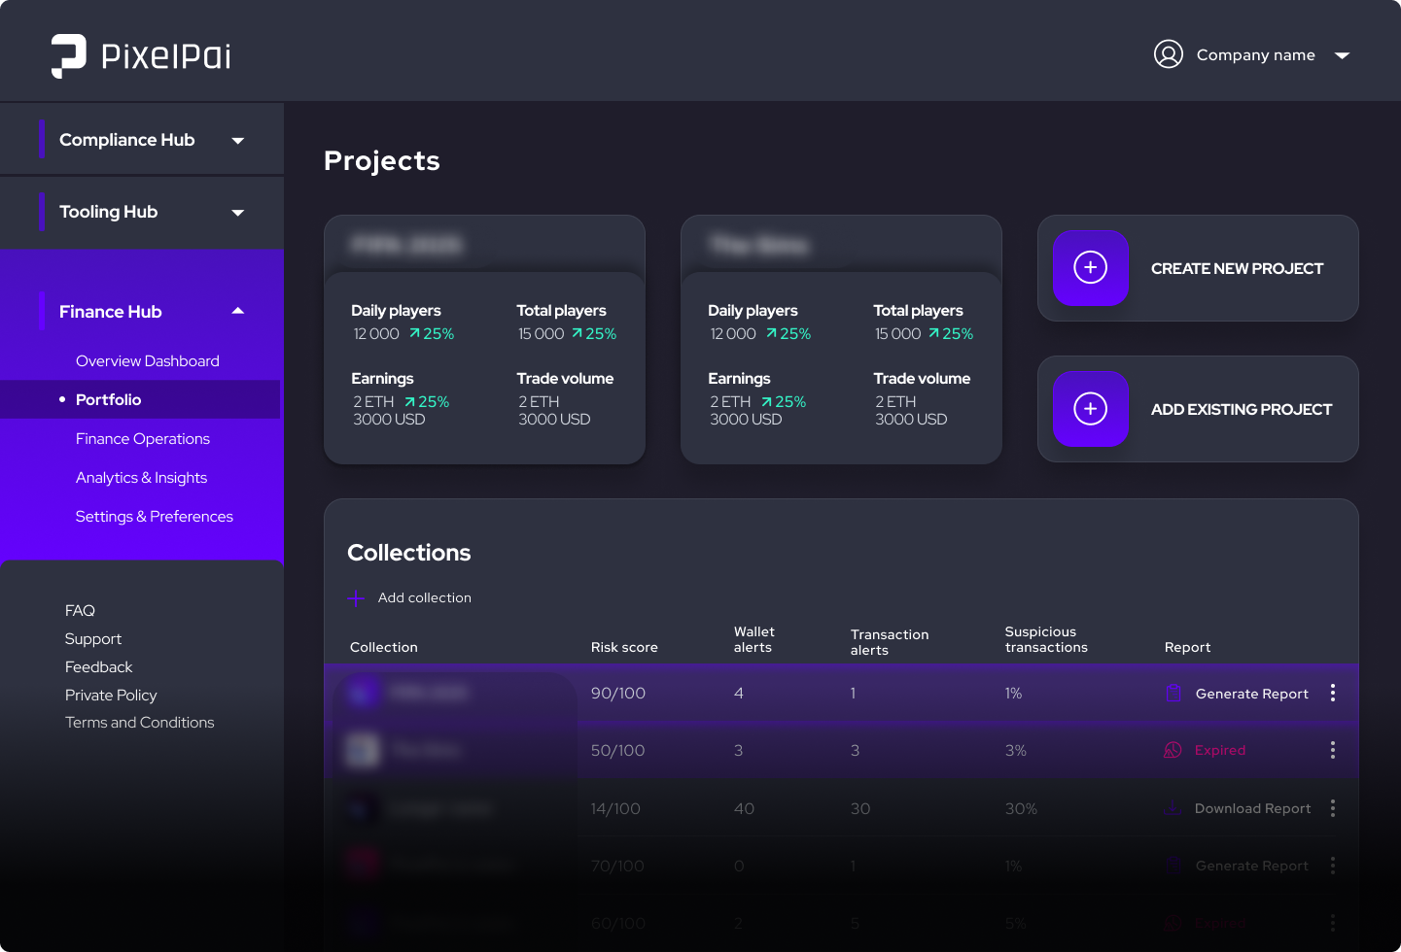Image resolution: width=1401 pixels, height=952 pixels.
Task: Click the Collection column header
Action: click(x=384, y=647)
